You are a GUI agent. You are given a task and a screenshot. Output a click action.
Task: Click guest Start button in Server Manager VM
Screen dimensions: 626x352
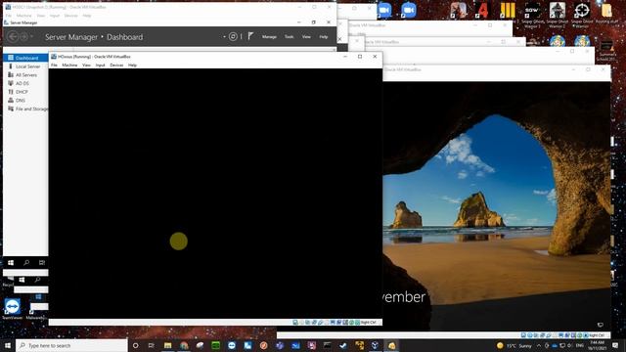11,263
